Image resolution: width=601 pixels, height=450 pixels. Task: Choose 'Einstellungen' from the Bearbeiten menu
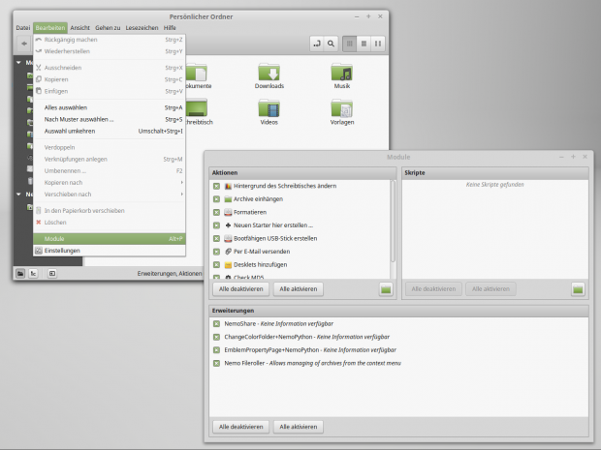click(x=63, y=250)
